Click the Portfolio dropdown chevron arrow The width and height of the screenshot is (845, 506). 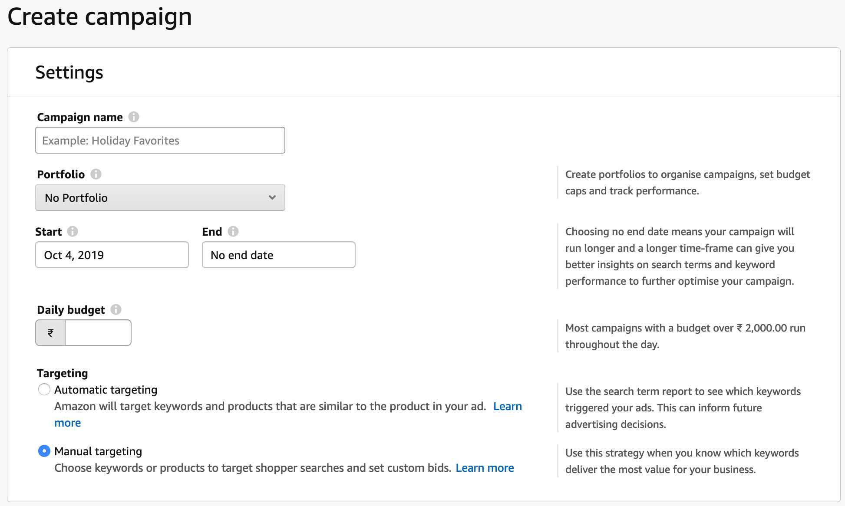click(x=272, y=197)
